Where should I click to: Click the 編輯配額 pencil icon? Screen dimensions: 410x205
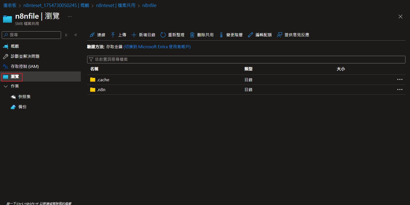(250, 35)
